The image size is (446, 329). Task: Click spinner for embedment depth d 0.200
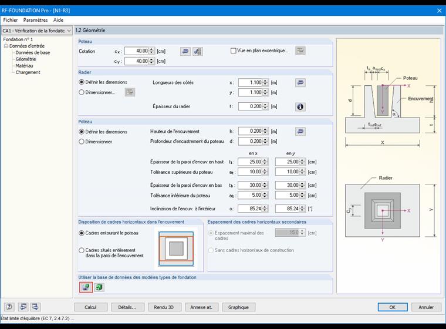click(265, 141)
